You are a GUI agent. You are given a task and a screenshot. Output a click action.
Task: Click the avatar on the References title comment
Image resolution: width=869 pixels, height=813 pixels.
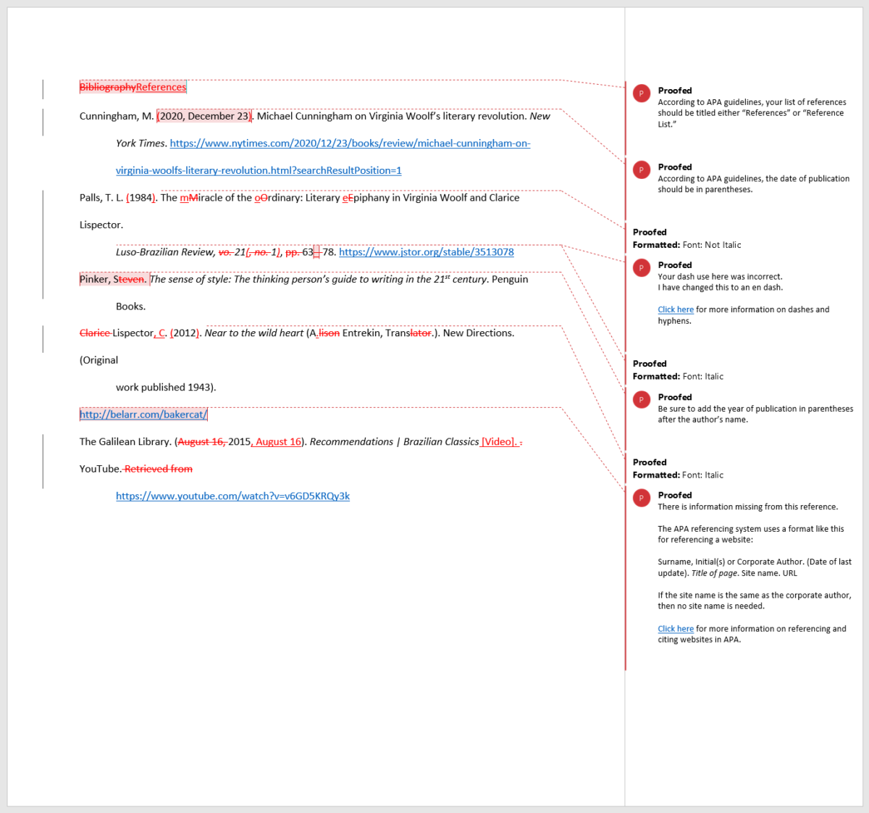[641, 93]
